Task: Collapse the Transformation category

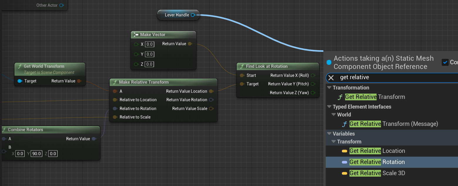Action: [x=329, y=88]
